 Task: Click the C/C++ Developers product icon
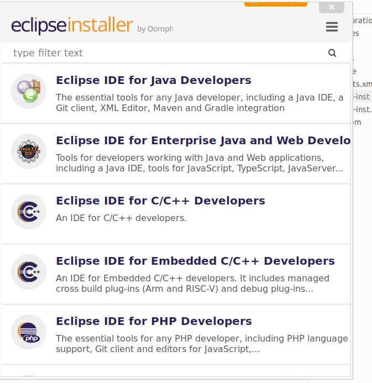(x=29, y=212)
